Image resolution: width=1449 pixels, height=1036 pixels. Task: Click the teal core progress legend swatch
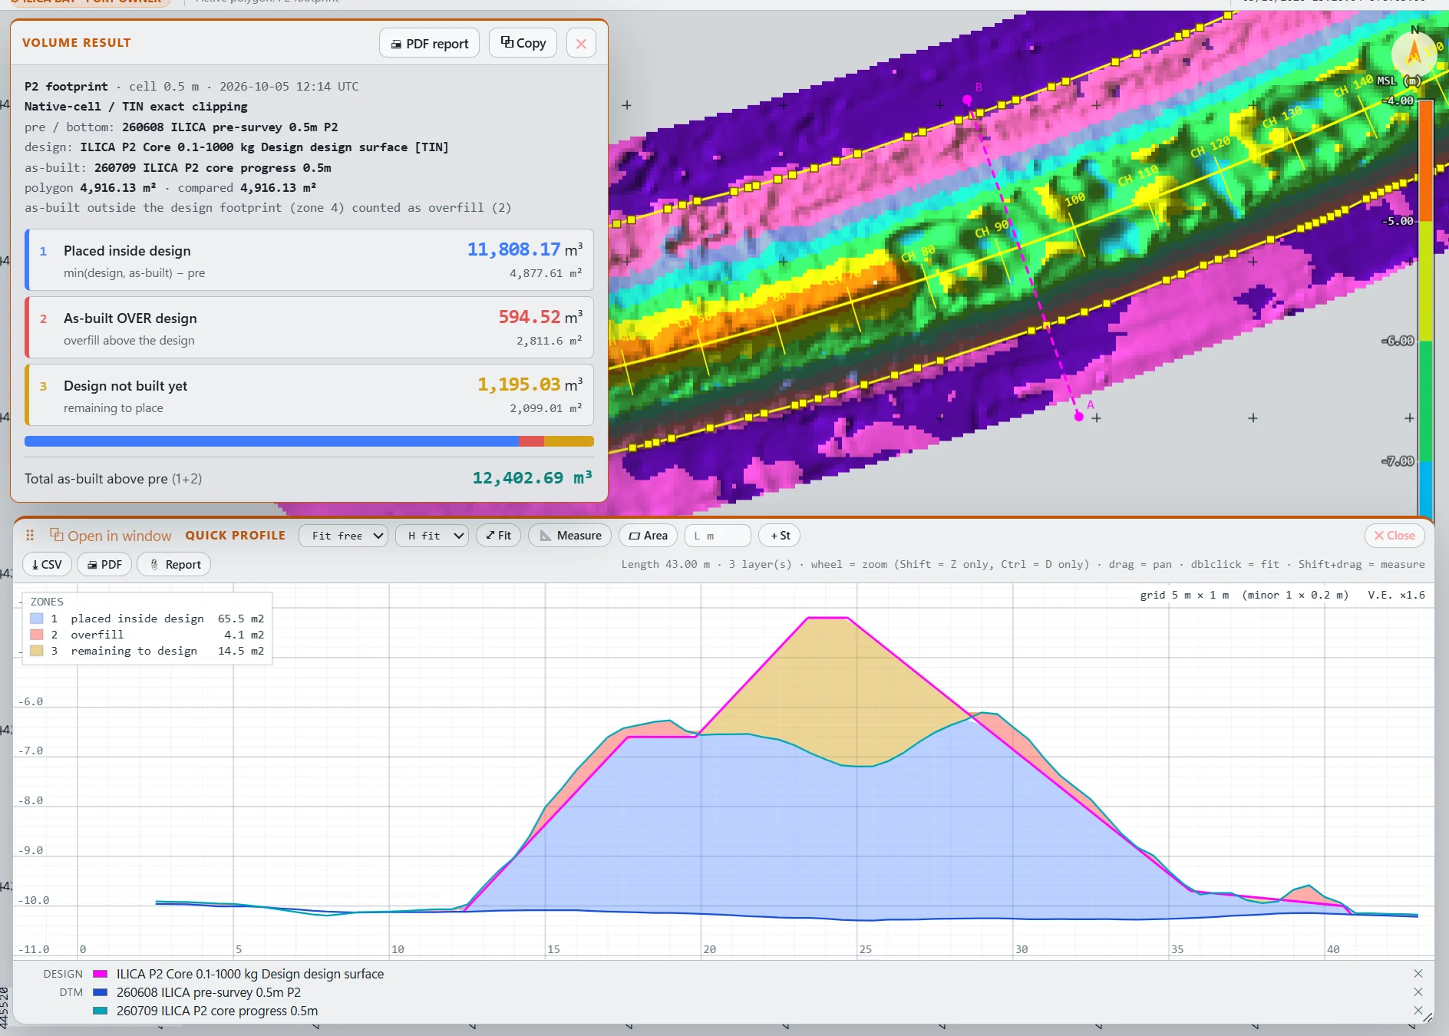(x=100, y=1011)
